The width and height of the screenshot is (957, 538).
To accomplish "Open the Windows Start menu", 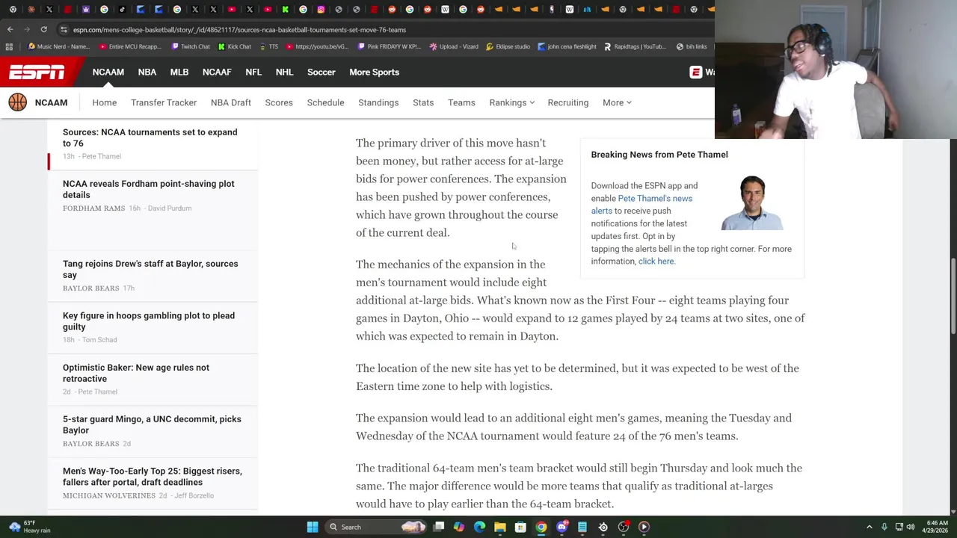I will 313,527.
